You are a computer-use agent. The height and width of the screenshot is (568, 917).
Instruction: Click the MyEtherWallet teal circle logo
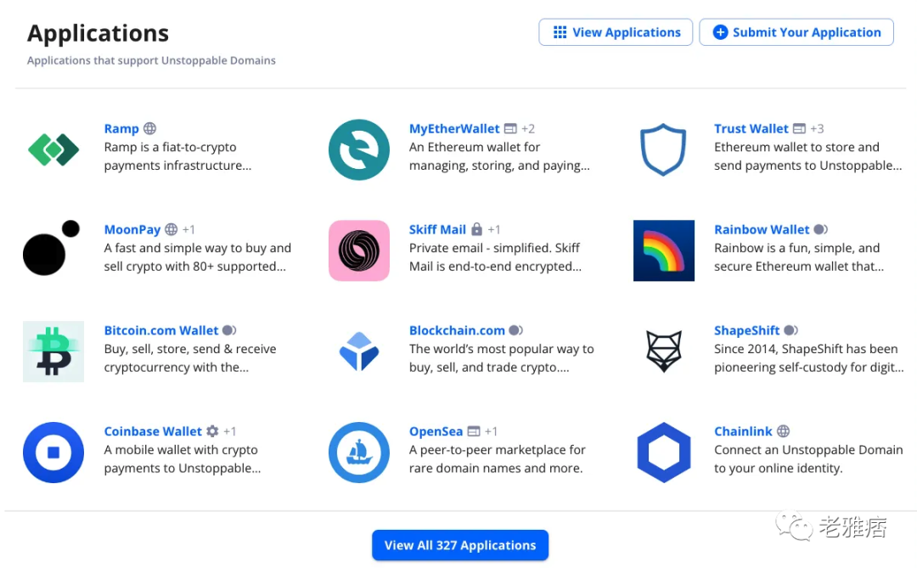(x=359, y=149)
